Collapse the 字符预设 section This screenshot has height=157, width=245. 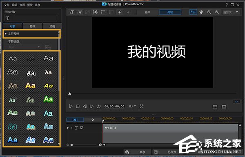(x=6, y=34)
